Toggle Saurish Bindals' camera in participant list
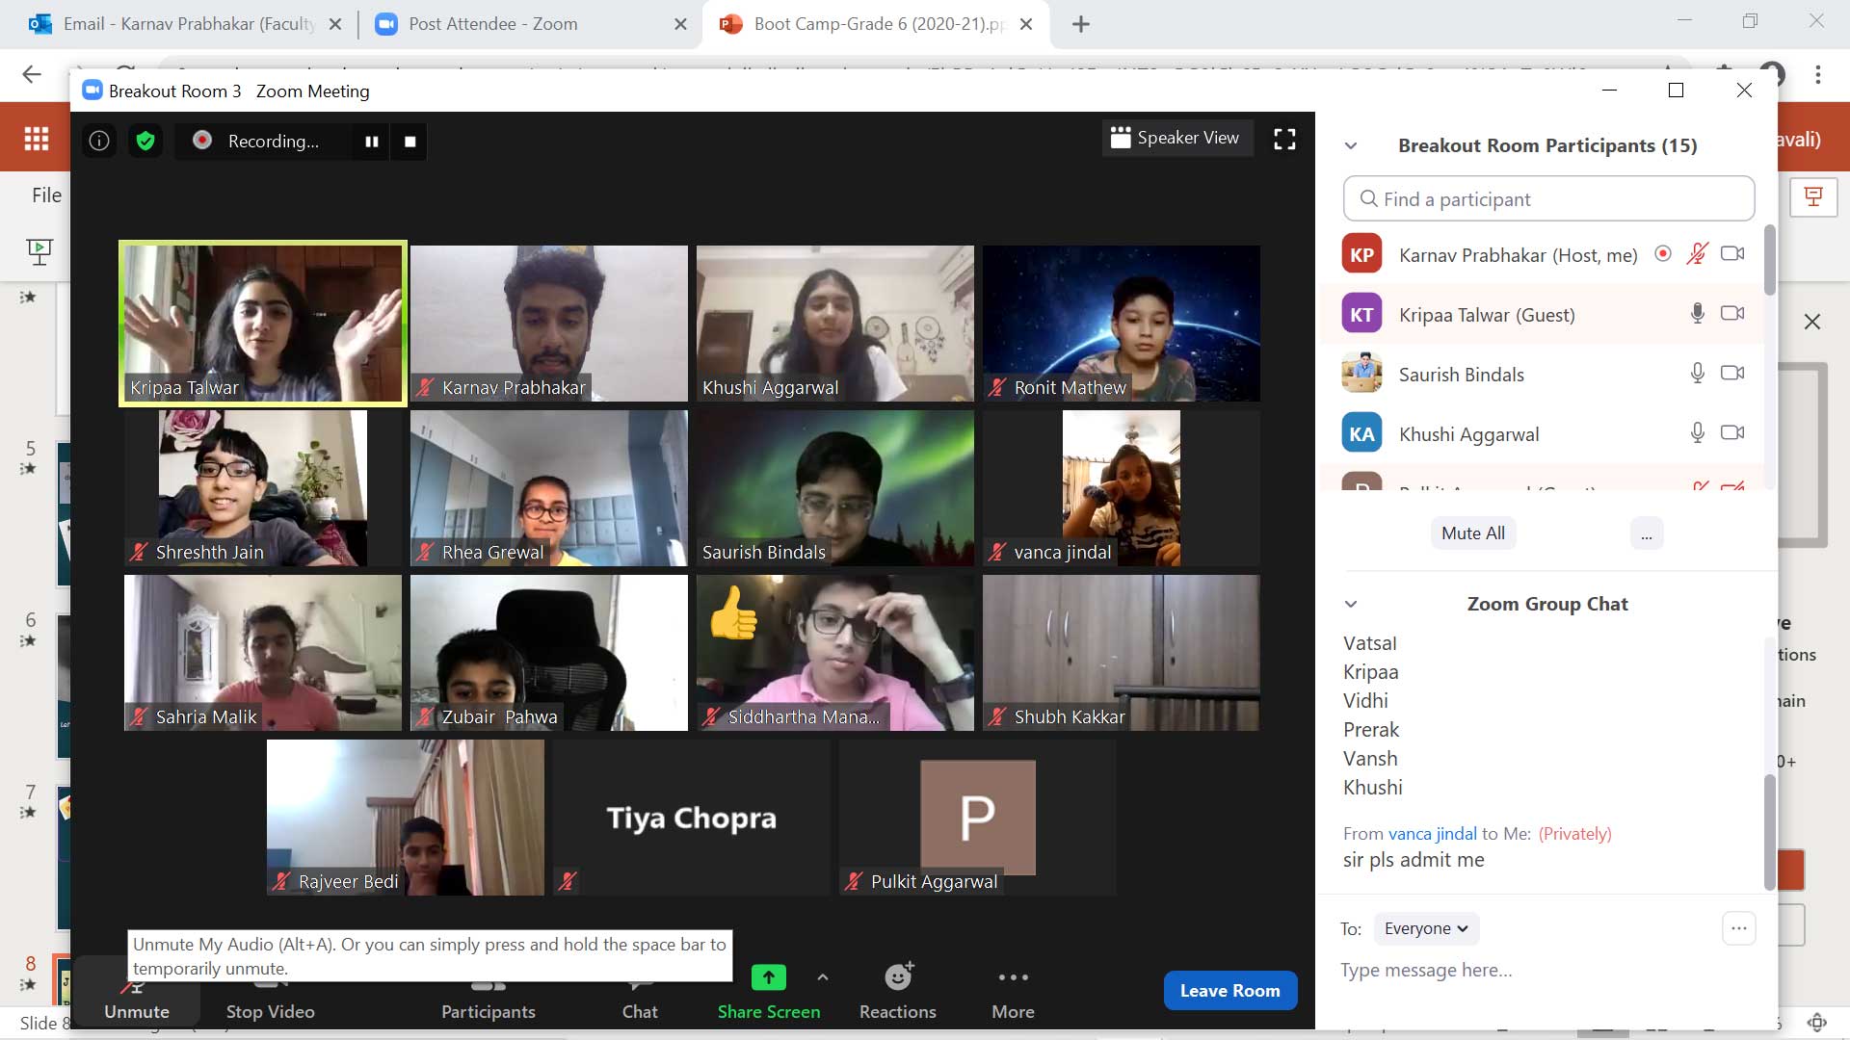The height and width of the screenshot is (1040, 1850). [1732, 373]
